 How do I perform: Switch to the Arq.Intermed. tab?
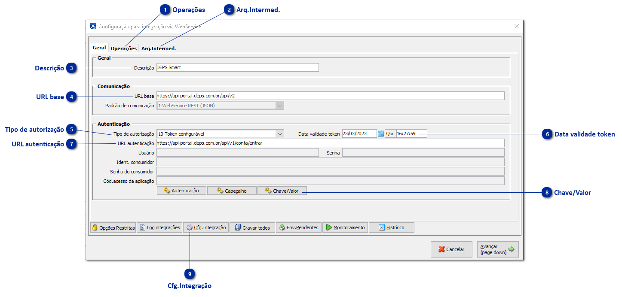(158, 48)
